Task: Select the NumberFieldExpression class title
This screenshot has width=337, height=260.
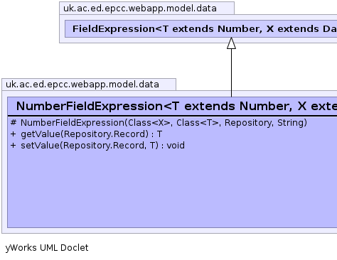Action: coord(176,106)
